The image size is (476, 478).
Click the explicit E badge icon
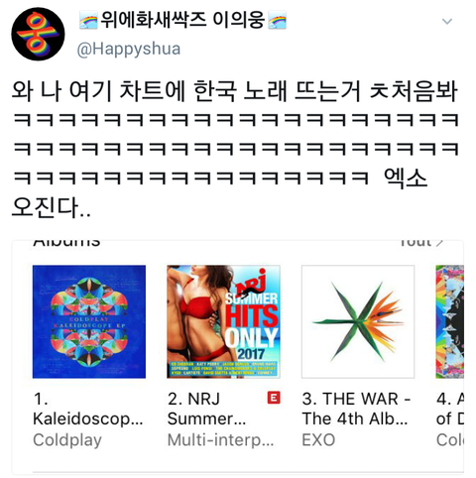pos(274,398)
